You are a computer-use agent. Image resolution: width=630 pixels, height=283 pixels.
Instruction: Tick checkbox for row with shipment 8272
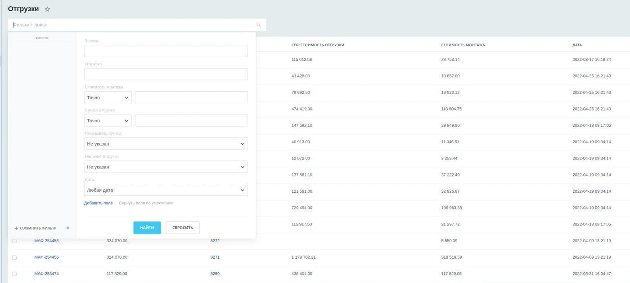[x=14, y=241]
